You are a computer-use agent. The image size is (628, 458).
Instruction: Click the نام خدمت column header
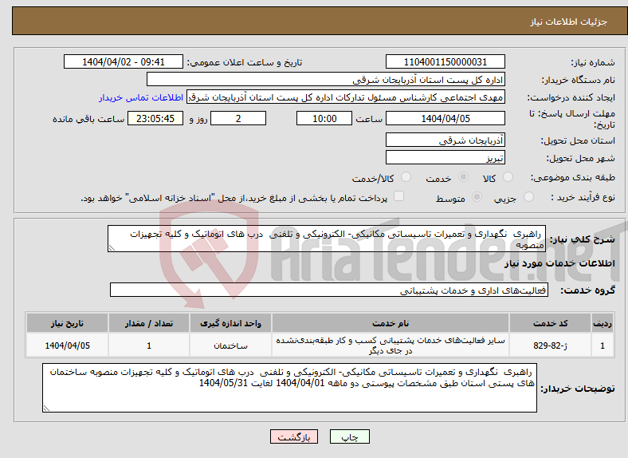coord(390,323)
